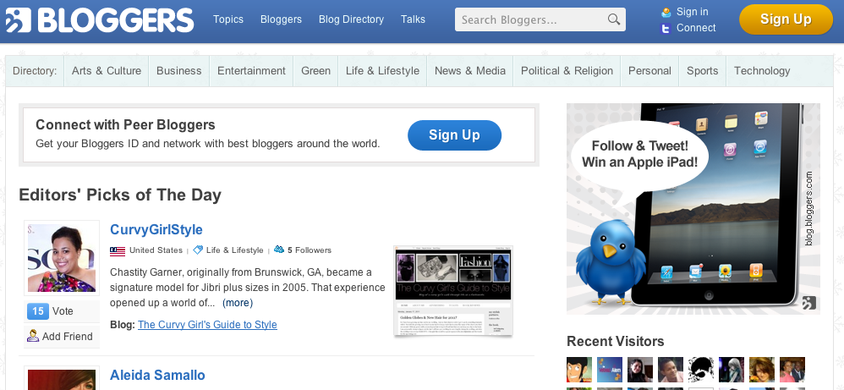Click the Connect with Peer Bloggers heading
The height and width of the screenshot is (390, 844).
(x=125, y=125)
